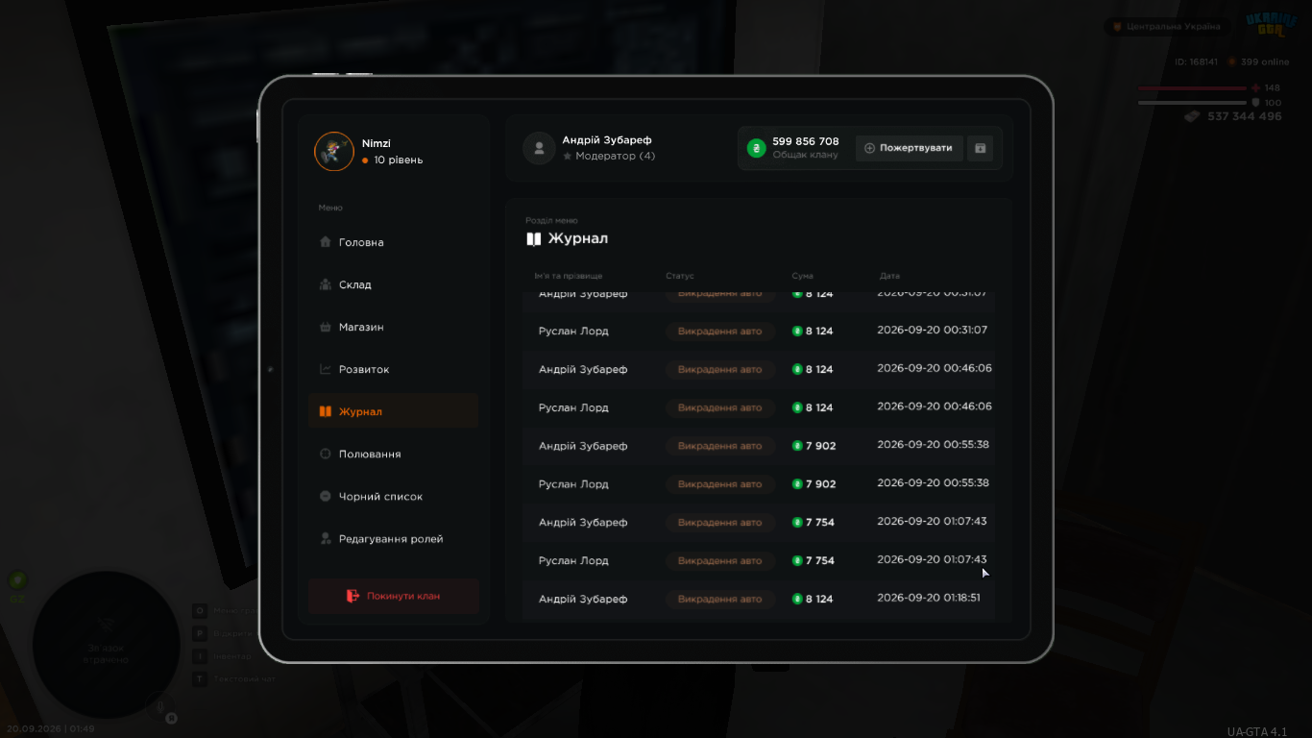Click the Розвиток chart icon
The image size is (1312, 738).
[326, 369]
